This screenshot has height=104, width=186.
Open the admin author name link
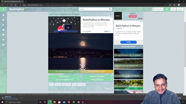(x=133, y=14)
